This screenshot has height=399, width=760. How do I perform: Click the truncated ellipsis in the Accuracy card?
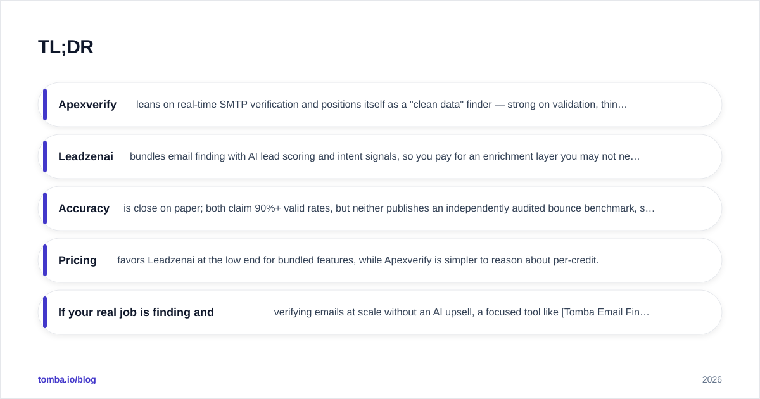pos(650,209)
